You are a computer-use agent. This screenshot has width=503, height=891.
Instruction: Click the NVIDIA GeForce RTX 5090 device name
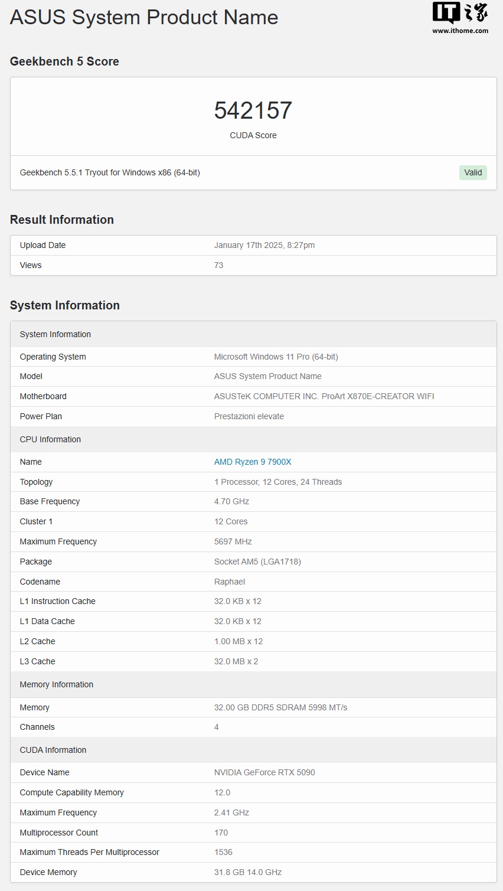(x=264, y=772)
